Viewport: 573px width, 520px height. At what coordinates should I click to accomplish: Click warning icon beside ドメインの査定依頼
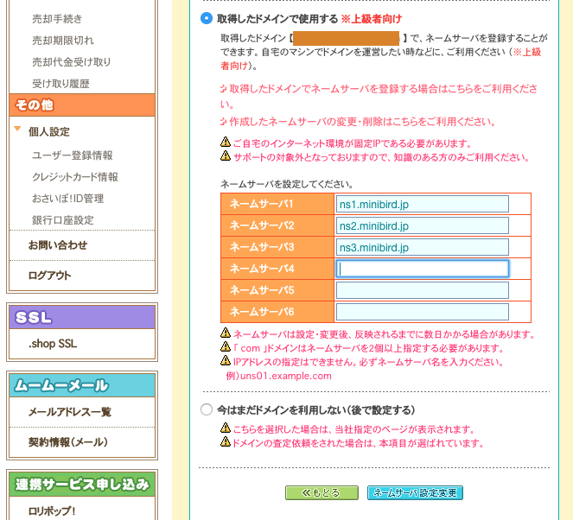pos(226,442)
